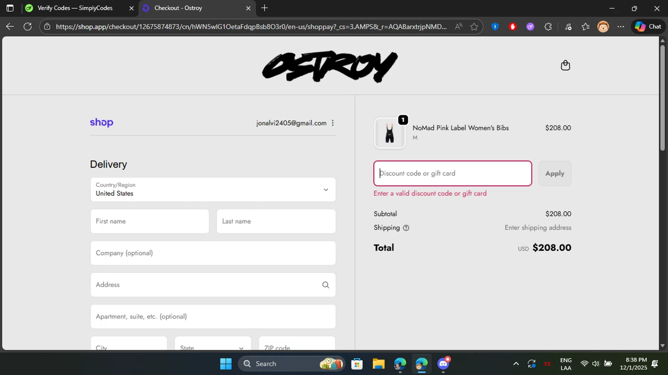668x375 pixels.
Task: Click the First name field
Action: [x=150, y=221]
